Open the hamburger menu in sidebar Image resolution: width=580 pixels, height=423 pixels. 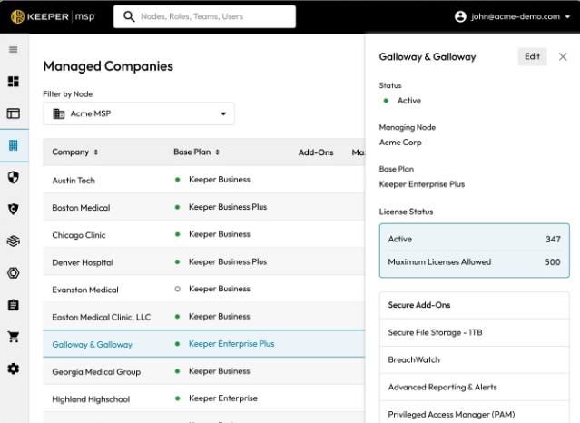[13, 50]
